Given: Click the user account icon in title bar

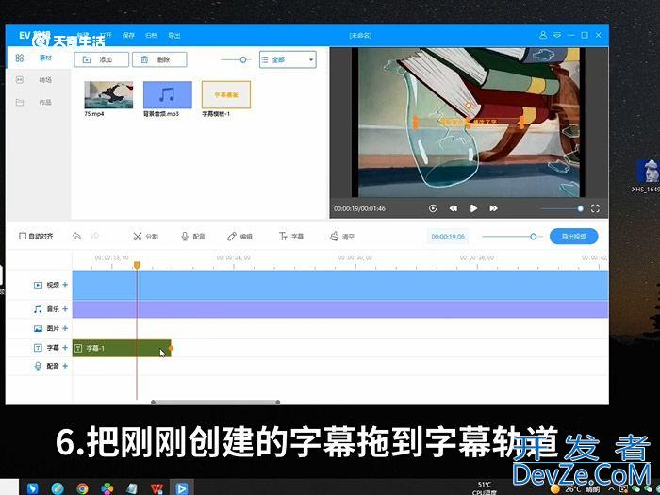Looking at the screenshot, I should 543,35.
